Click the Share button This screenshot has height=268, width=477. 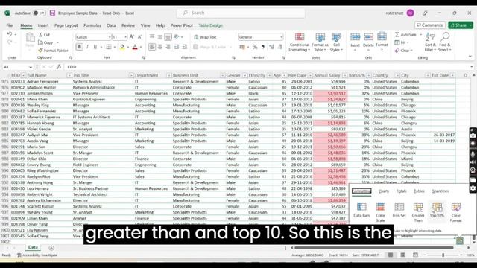(461, 25)
